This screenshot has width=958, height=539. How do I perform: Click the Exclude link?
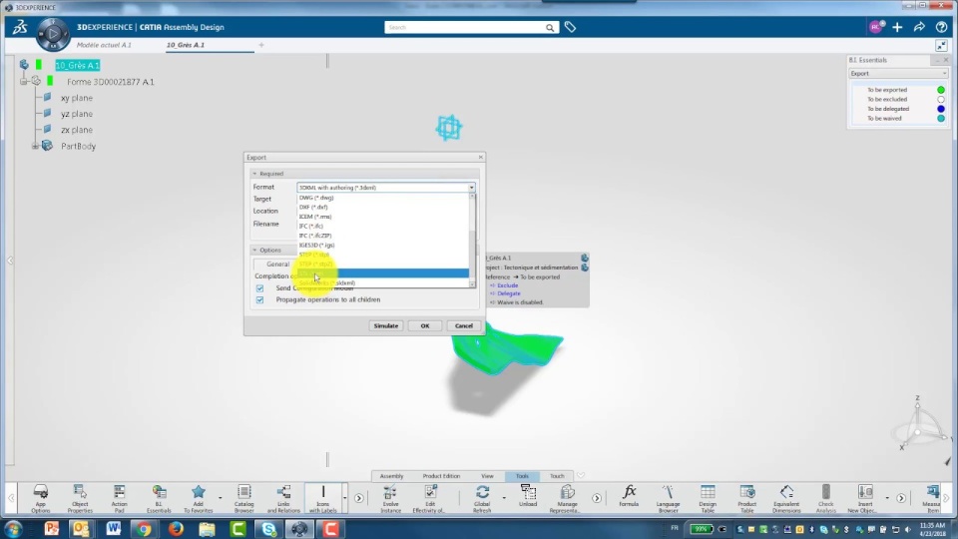[x=507, y=285]
